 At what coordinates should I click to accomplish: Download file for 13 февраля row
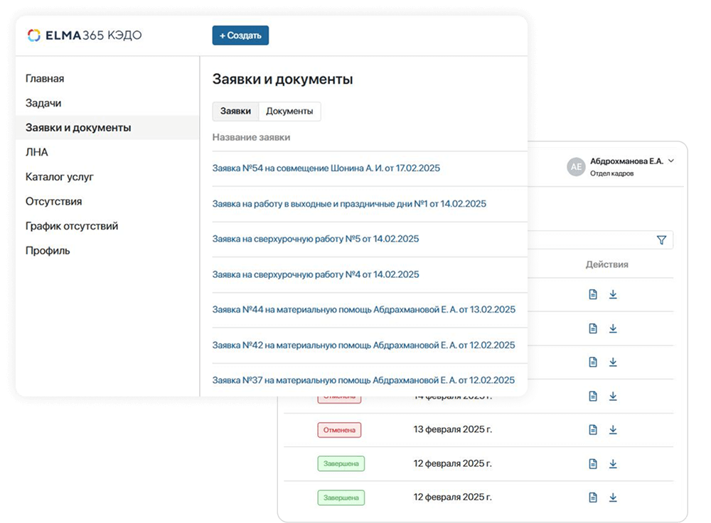tap(613, 430)
